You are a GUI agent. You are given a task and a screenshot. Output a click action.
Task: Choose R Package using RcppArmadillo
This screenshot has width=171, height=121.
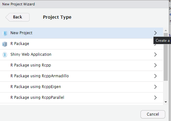click(81, 76)
